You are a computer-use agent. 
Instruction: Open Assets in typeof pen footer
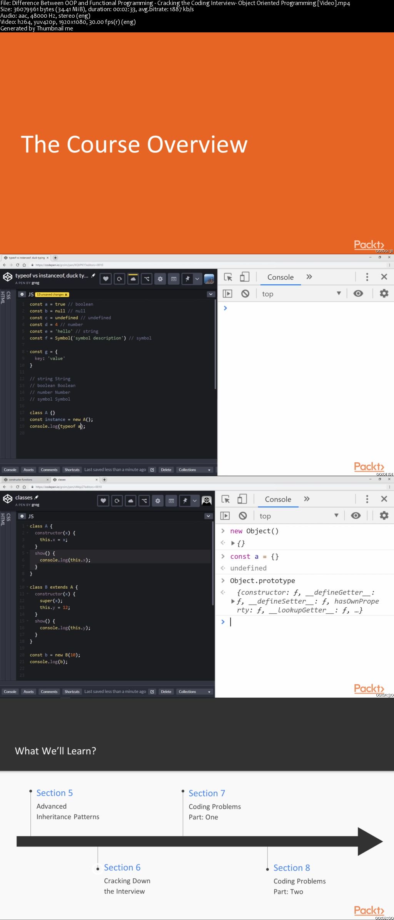point(28,470)
